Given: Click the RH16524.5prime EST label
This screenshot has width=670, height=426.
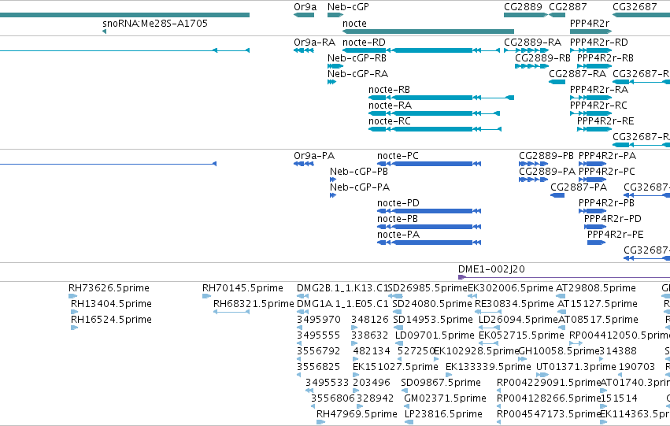Looking at the screenshot, I should coord(111,320).
